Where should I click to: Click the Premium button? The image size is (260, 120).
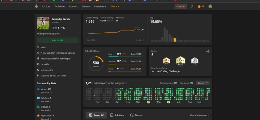(181, 7)
